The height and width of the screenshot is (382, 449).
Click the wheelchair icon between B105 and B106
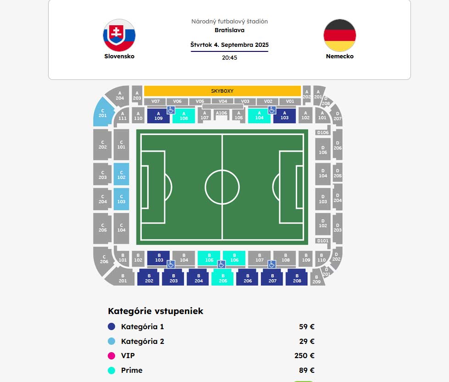[x=221, y=263]
